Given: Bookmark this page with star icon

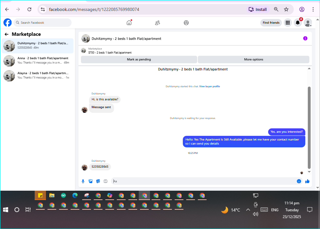Looking at the screenshot, I should point(286,9).
